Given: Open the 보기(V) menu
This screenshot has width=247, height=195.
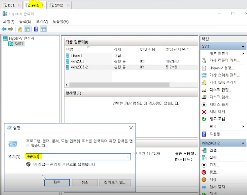Looking at the screenshot, I should 42,22.
